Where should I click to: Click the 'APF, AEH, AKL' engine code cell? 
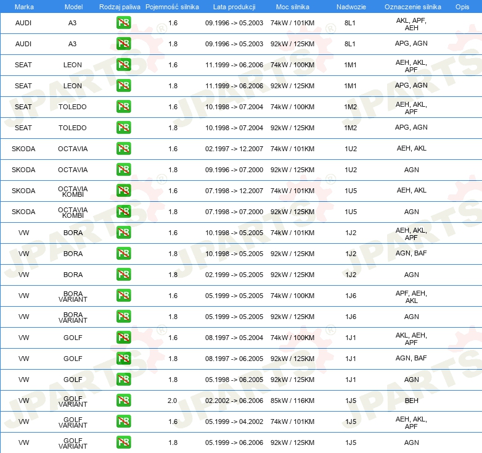coord(411,297)
